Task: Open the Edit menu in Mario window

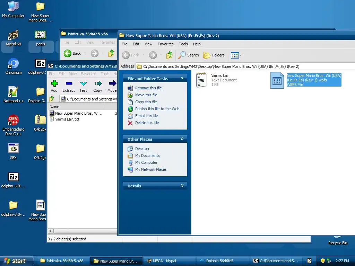Action: click(136, 44)
